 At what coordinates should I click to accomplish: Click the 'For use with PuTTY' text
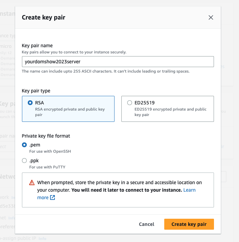47,167
